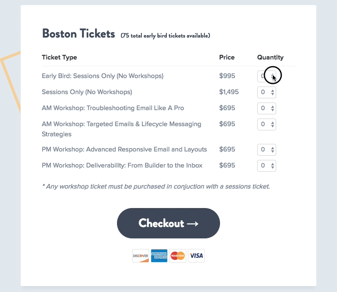
Task: Increase Targeted Emails & Lifecycle workshop quantity
Action: pos(272,123)
